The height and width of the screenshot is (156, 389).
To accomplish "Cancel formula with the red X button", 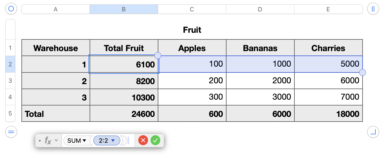I will coord(143,140).
